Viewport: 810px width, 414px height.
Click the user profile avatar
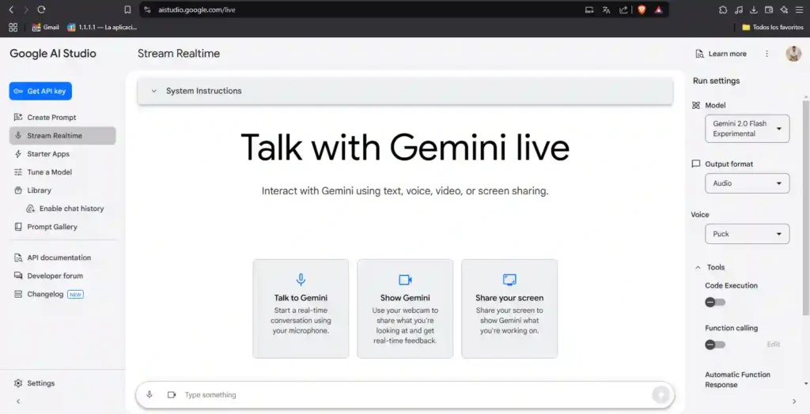tap(793, 54)
